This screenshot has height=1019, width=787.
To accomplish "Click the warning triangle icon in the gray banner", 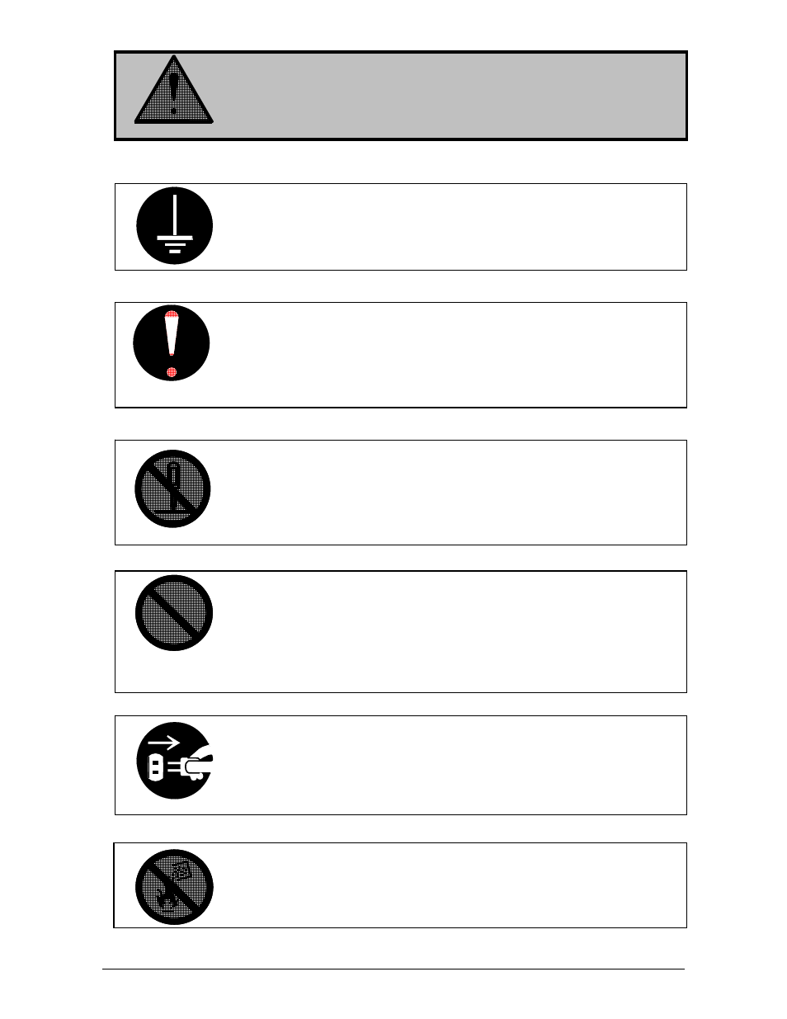I will click(x=174, y=90).
